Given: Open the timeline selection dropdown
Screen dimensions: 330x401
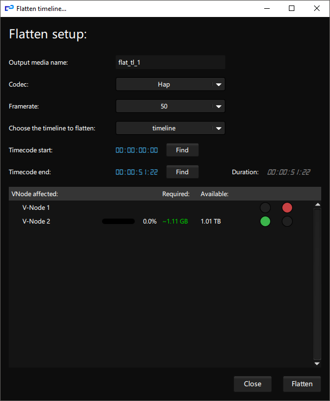Looking at the screenshot, I should tap(170, 128).
